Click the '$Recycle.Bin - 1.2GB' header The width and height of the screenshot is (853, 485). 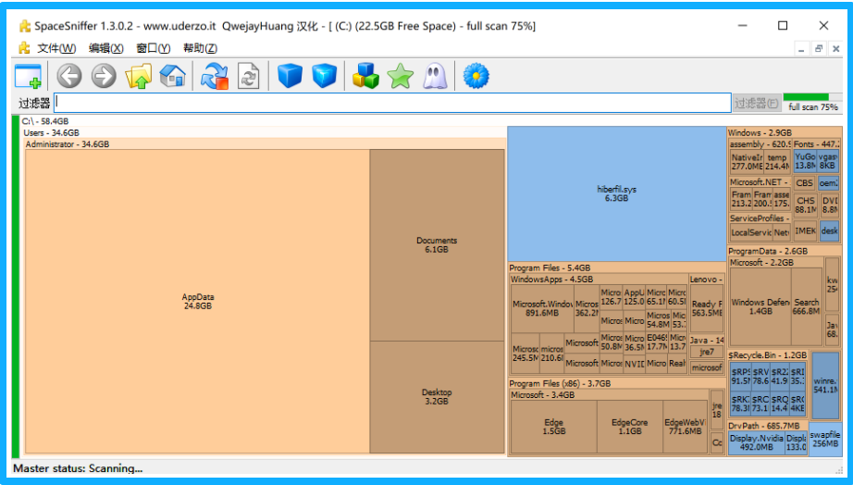(768, 355)
